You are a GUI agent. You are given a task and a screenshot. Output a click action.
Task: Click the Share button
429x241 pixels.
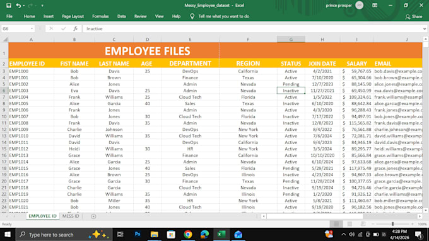click(x=414, y=16)
